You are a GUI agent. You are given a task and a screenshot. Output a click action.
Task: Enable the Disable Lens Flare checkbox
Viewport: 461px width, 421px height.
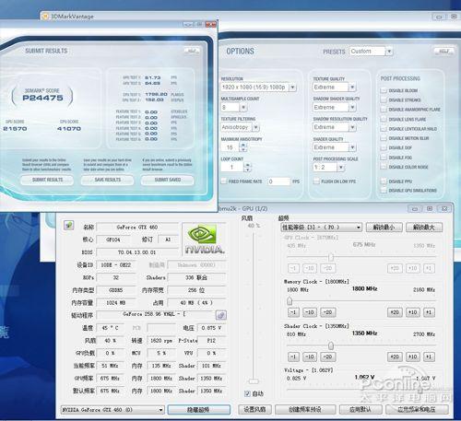384,119
